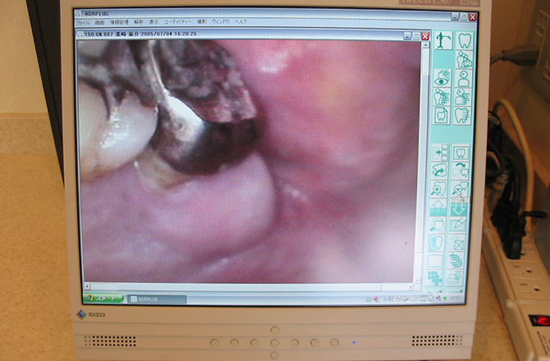The image size is (550, 361).
Task: Open the patient family group icon
Action: click(464, 60)
